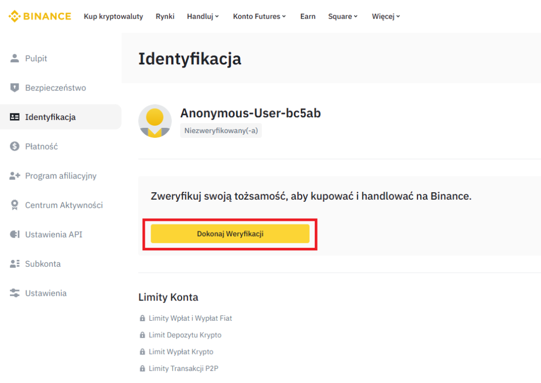The image size is (541, 383).
Task: Click the Identyfikacja ID card icon
Action: [14, 117]
